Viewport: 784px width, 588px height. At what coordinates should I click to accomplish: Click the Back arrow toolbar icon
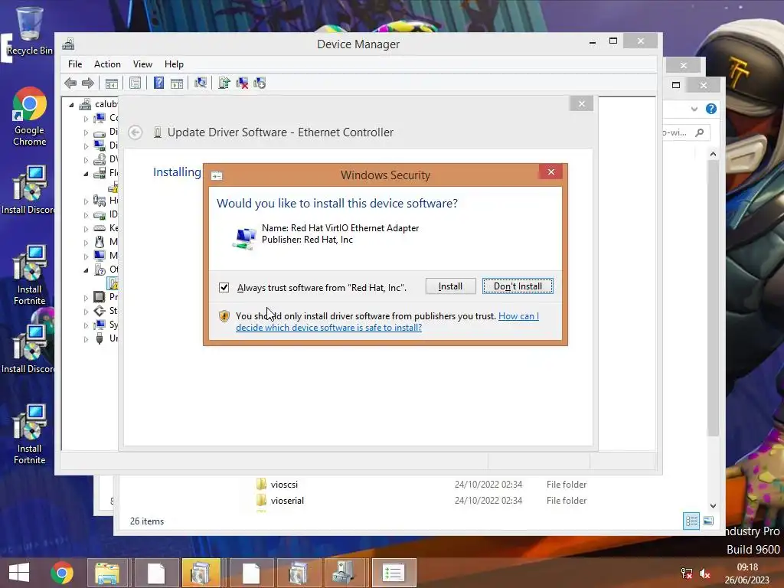(x=70, y=83)
